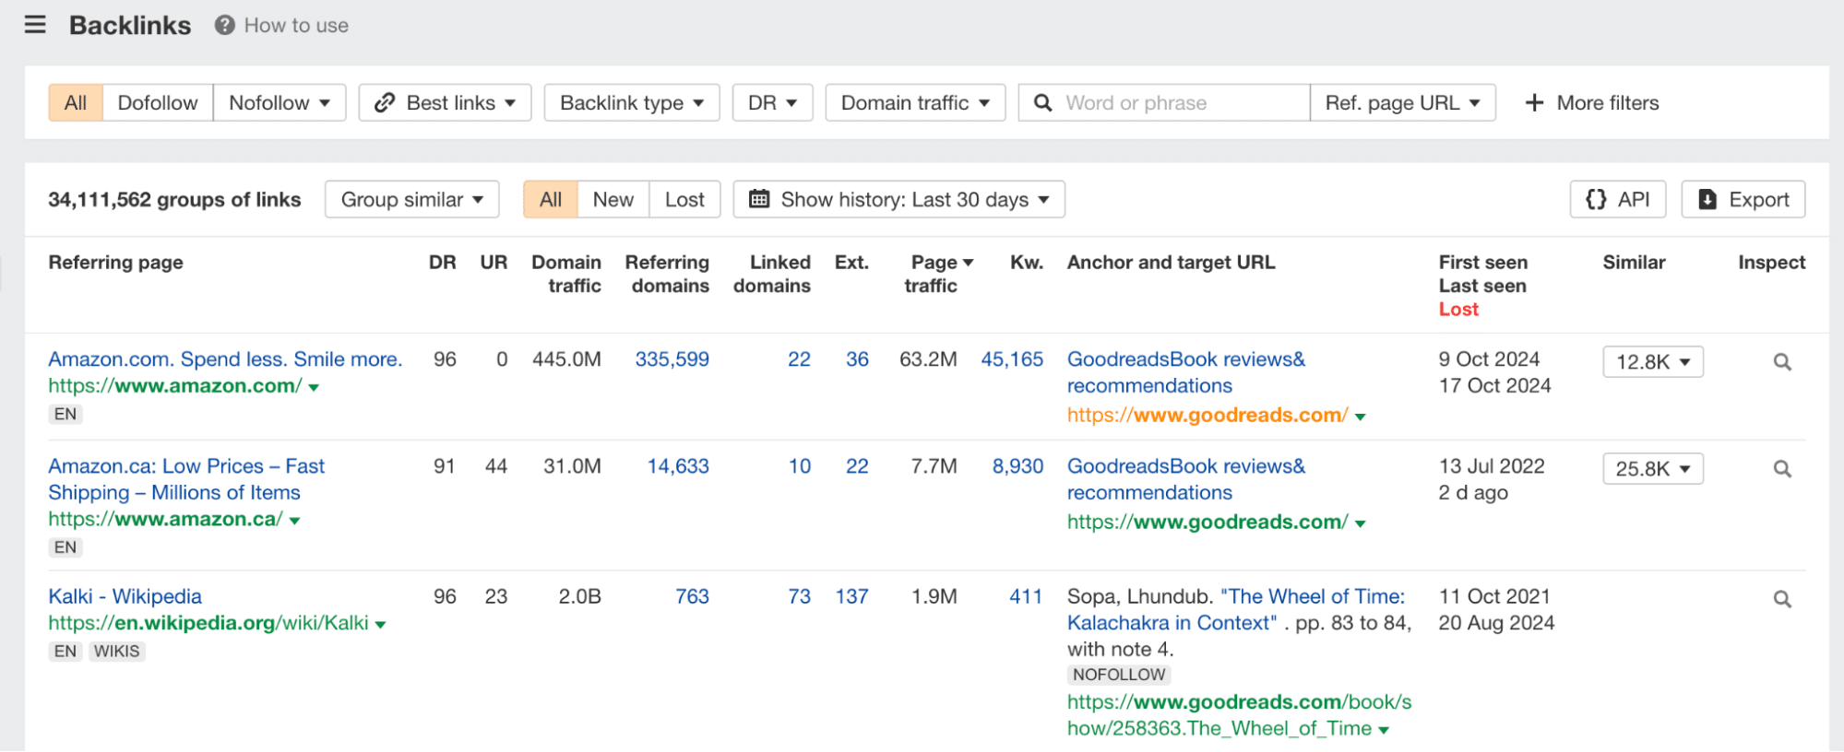
Task: Click referring domains value 763
Action: [x=692, y=597]
